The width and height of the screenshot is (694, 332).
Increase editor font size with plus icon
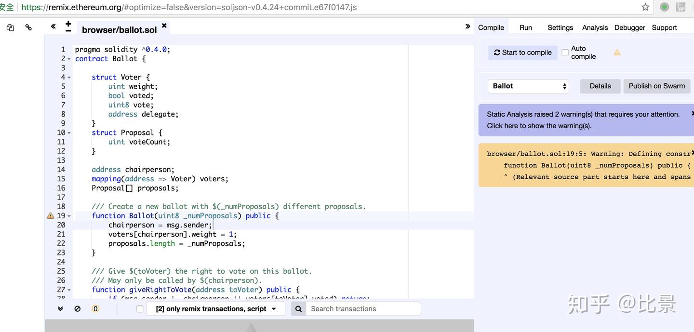pyautogui.click(x=68, y=24)
